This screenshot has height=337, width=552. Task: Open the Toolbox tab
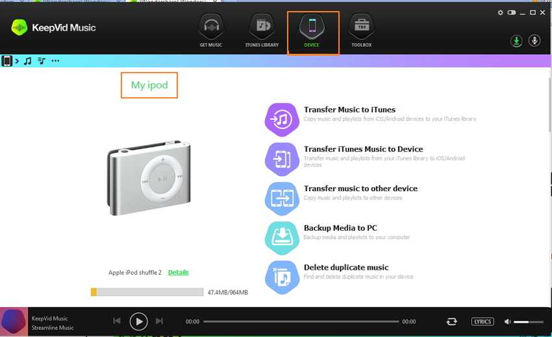coord(362,30)
